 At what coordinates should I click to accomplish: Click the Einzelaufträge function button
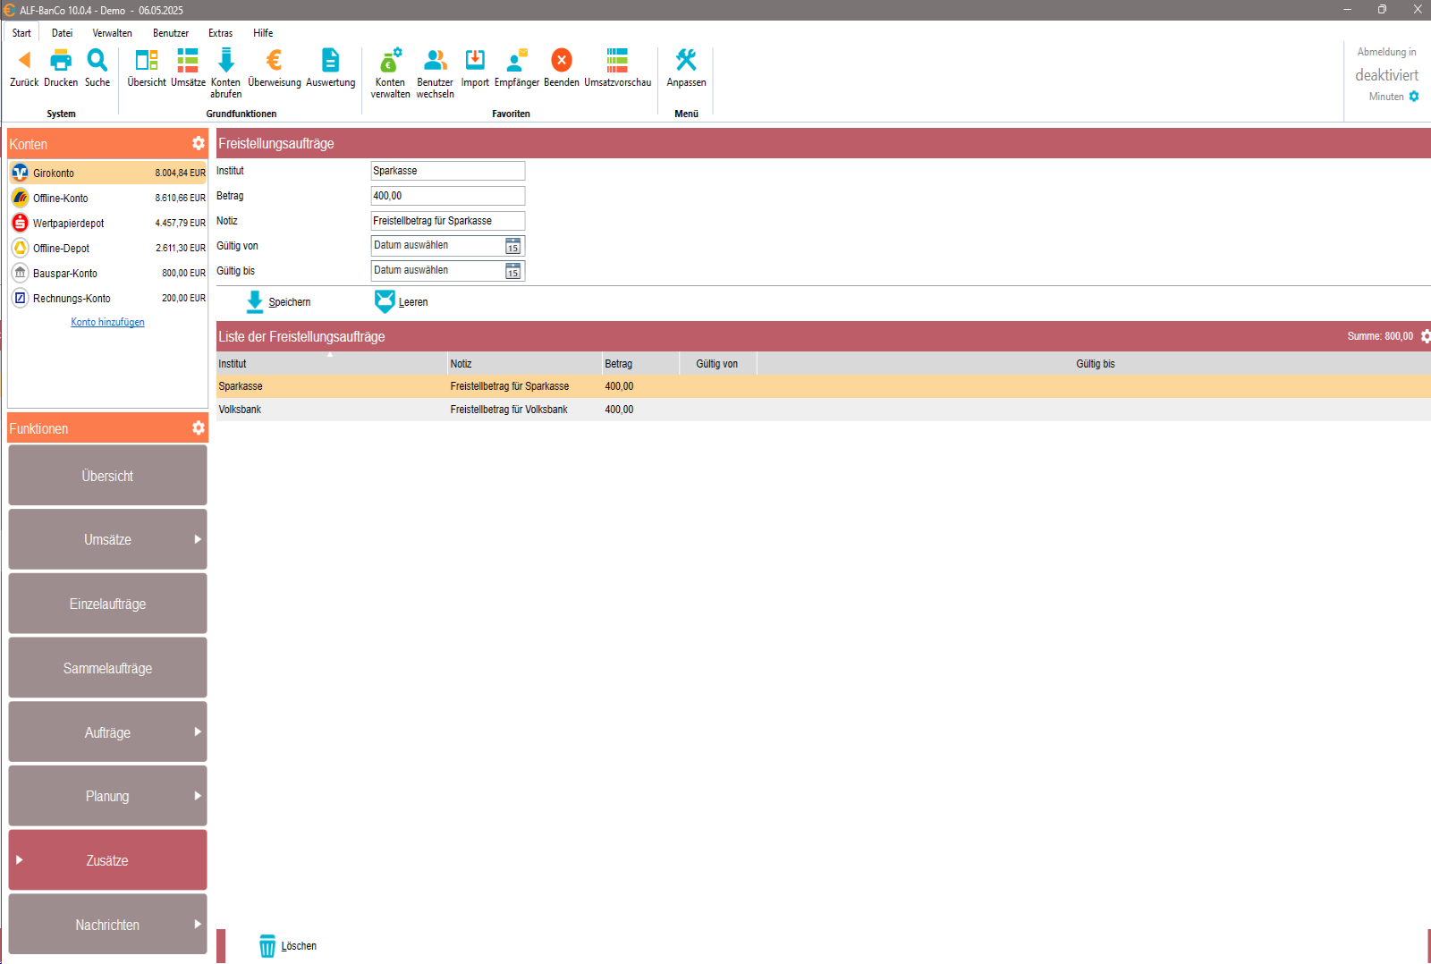[x=107, y=604]
